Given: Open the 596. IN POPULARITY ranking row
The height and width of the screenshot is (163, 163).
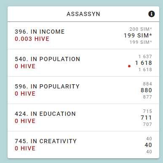Looking at the screenshot, I should [x=83, y=90].
